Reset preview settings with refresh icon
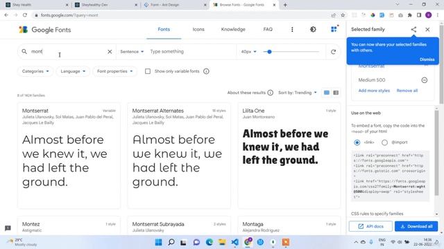 pyautogui.click(x=333, y=52)
